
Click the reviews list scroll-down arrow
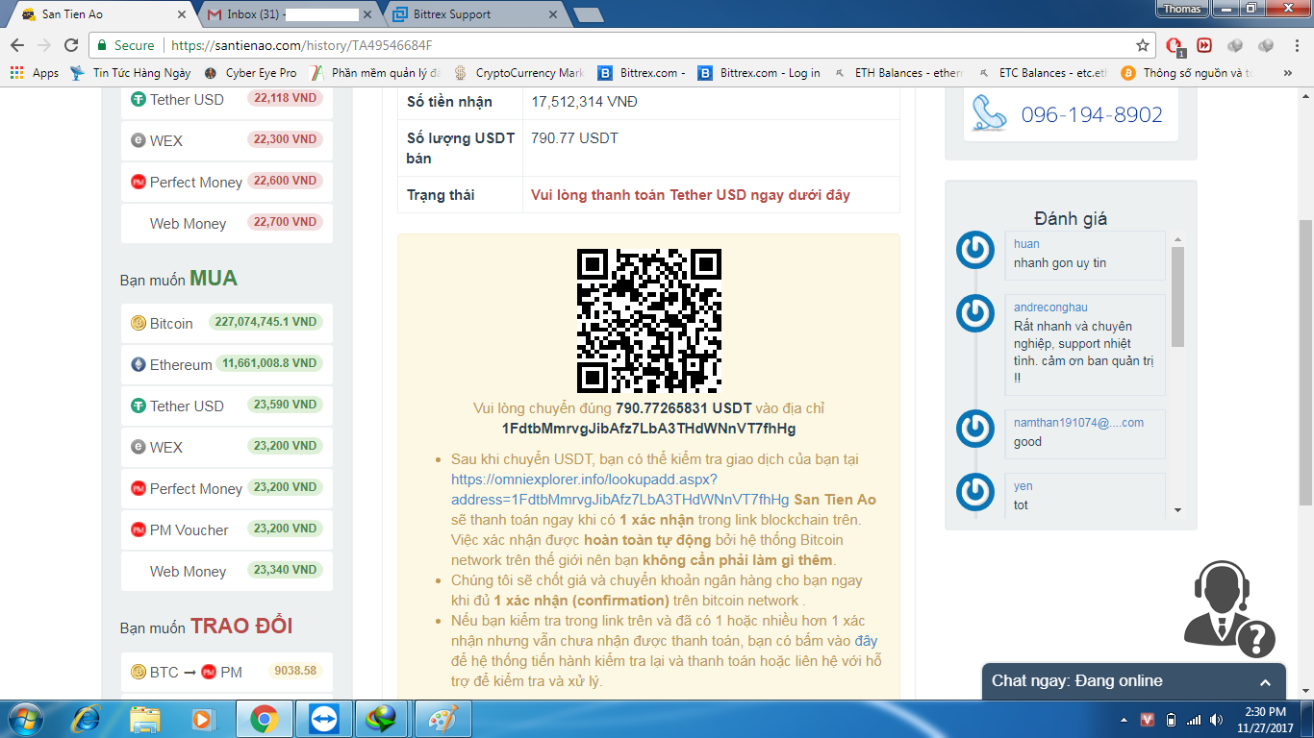tap(1177, 510)
